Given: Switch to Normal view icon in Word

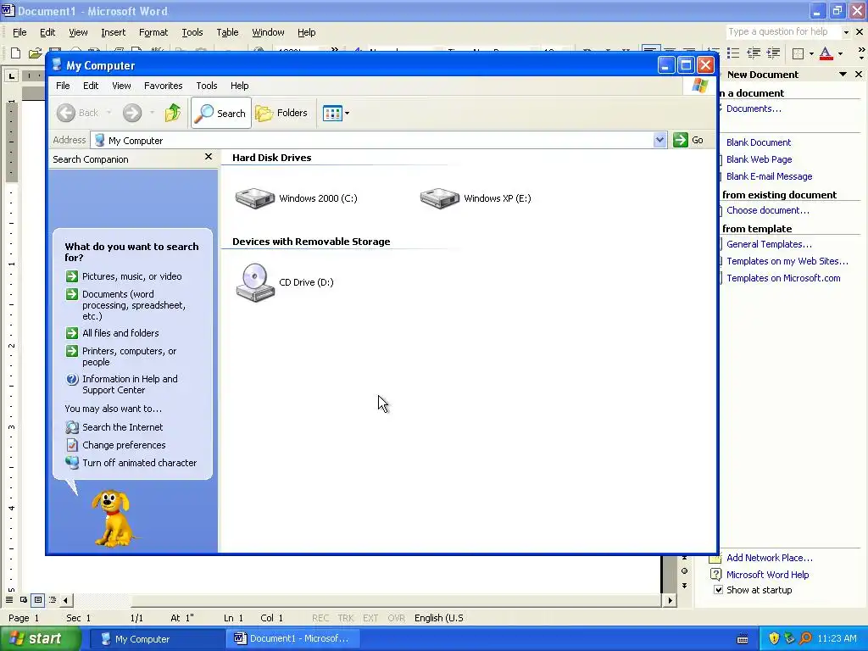Looking at the screenshot, I should tap(8, 600).
